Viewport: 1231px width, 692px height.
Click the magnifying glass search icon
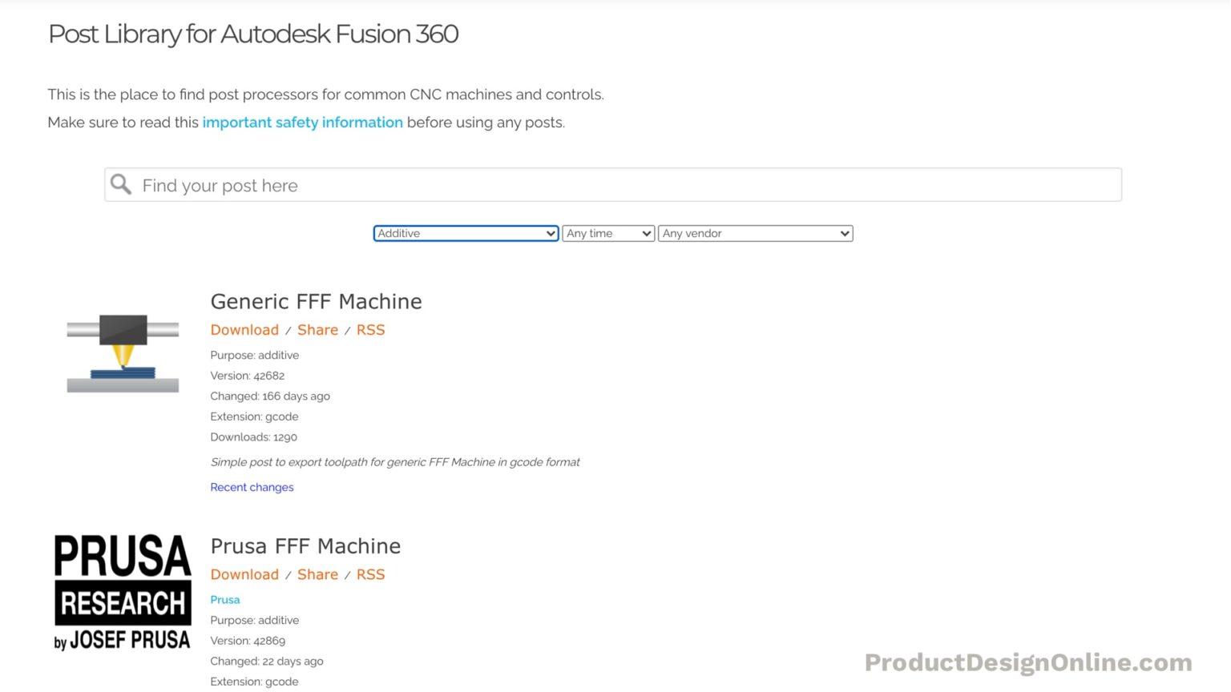[120, 184]
